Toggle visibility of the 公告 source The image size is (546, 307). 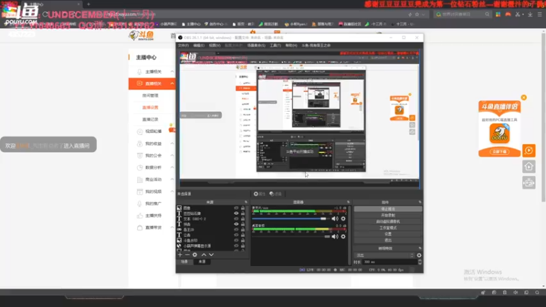(x=236, y=235)
